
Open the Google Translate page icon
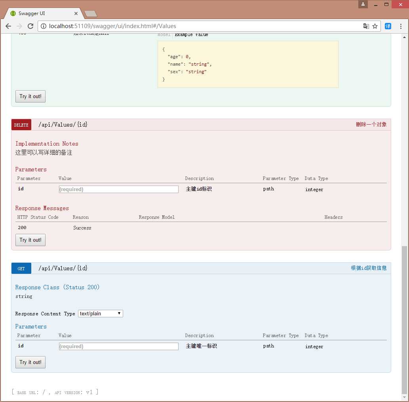click(366, 26)
